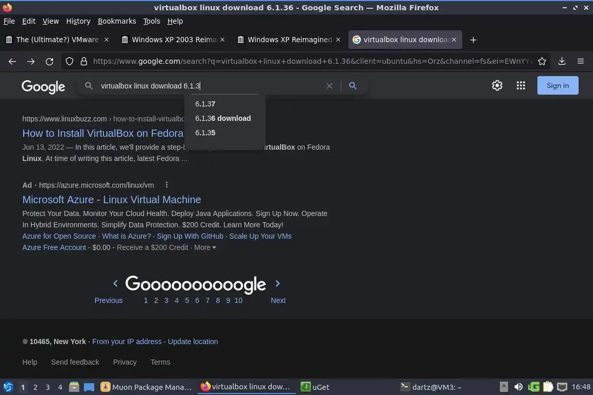This screenshot has height=395, width=593.
Task: Open clipboard tray icon
Action: pos(548,387)
